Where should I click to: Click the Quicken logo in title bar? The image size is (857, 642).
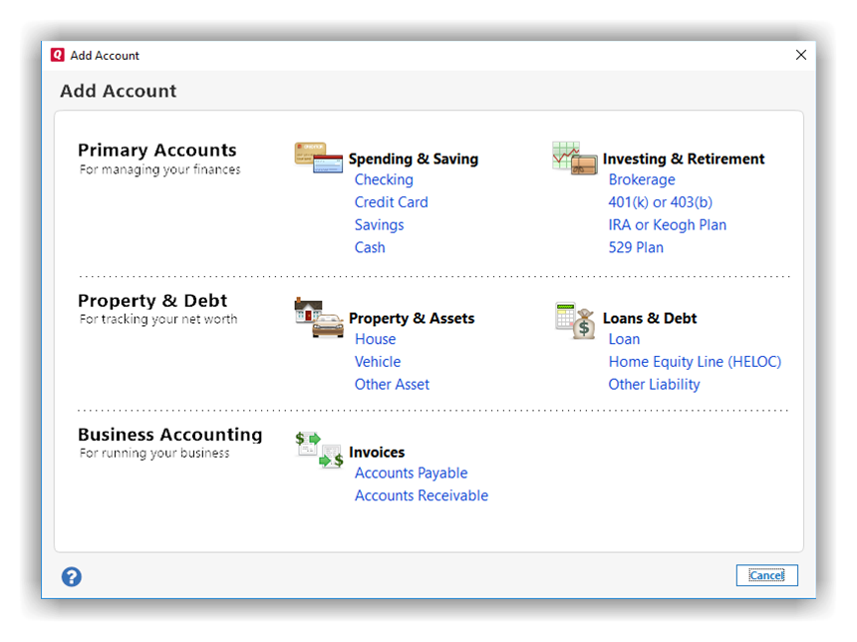58,56
